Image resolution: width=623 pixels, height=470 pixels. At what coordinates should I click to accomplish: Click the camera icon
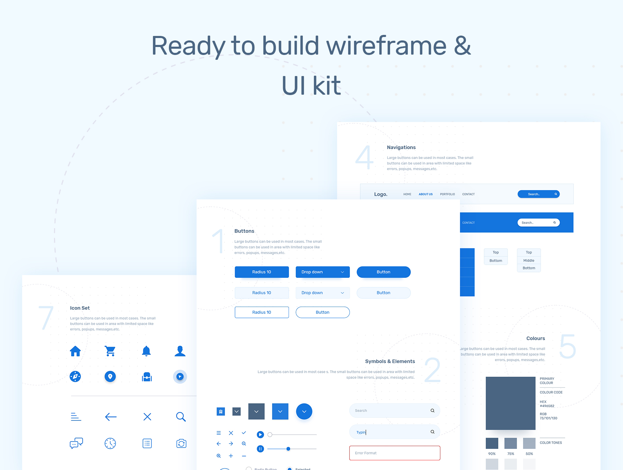[x=181, y=443]
